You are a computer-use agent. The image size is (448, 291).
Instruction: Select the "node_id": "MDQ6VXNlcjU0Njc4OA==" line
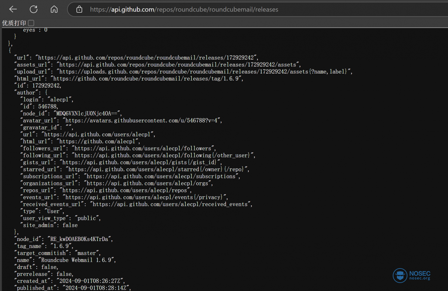click(x=71, y=113)
